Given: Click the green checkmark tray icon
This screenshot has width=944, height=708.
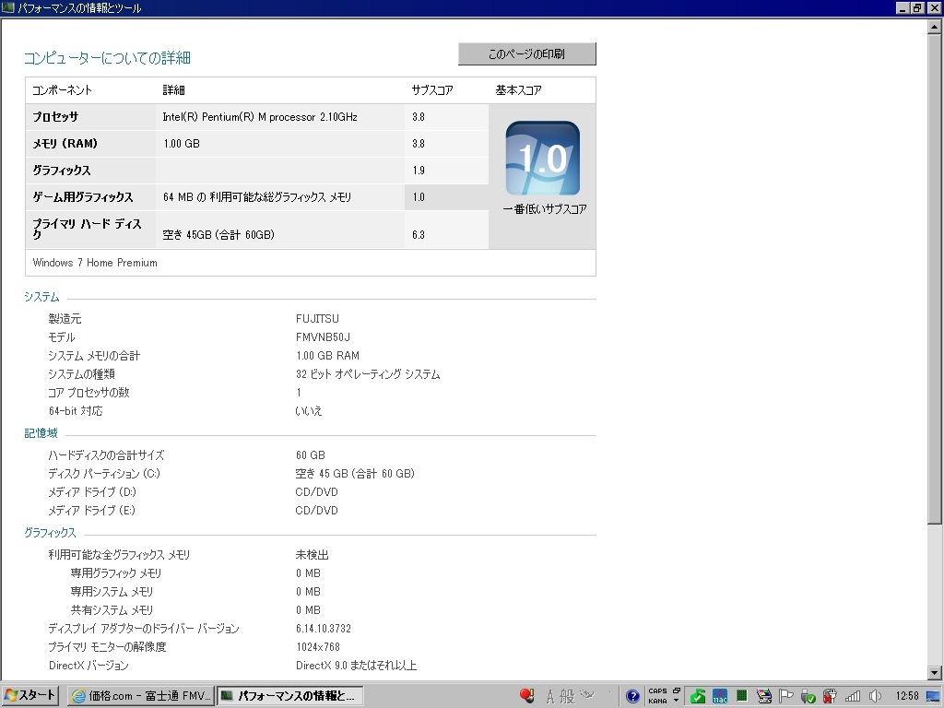Looking at the screenshot, I should click(698, 697).
